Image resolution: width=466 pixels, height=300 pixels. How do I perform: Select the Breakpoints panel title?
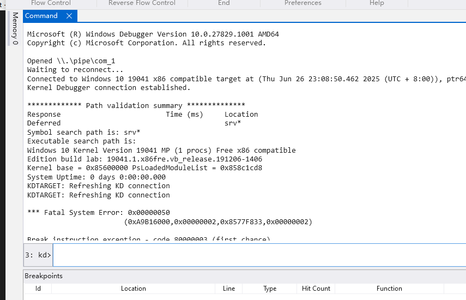coord(44,276)
